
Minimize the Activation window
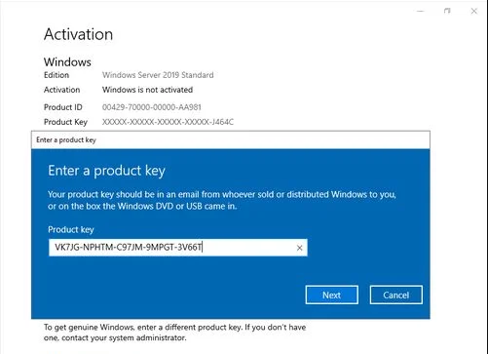(421, 11)
